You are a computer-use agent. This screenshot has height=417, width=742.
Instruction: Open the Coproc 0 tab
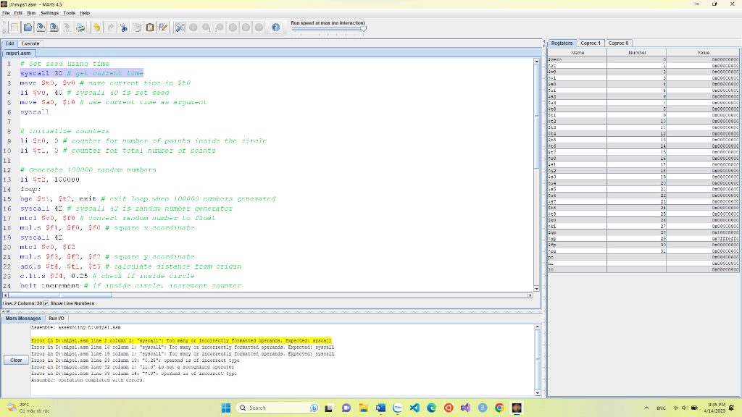pos(619,43)
